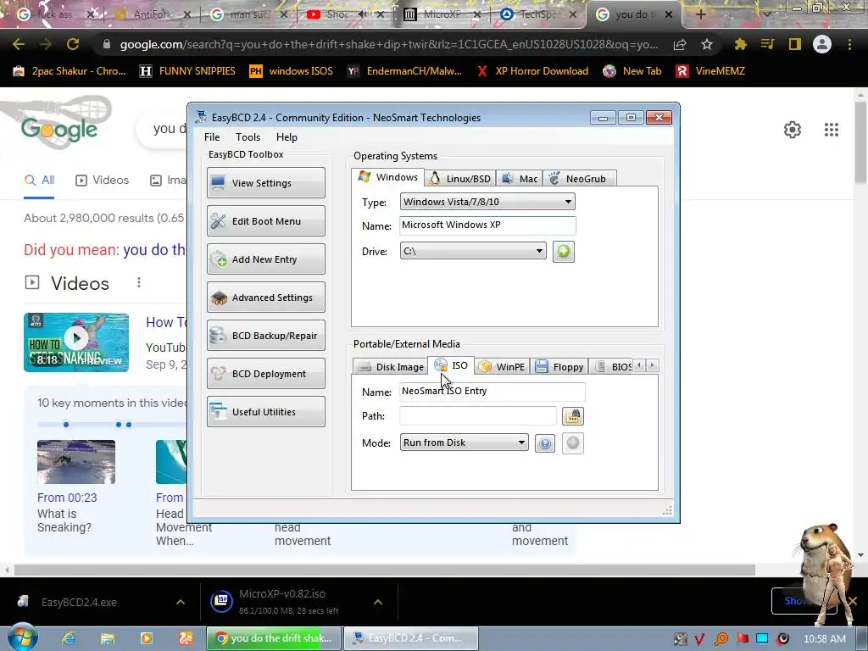
Task: Open Internet Explorer from the taskbar
Action: point(69,638)
